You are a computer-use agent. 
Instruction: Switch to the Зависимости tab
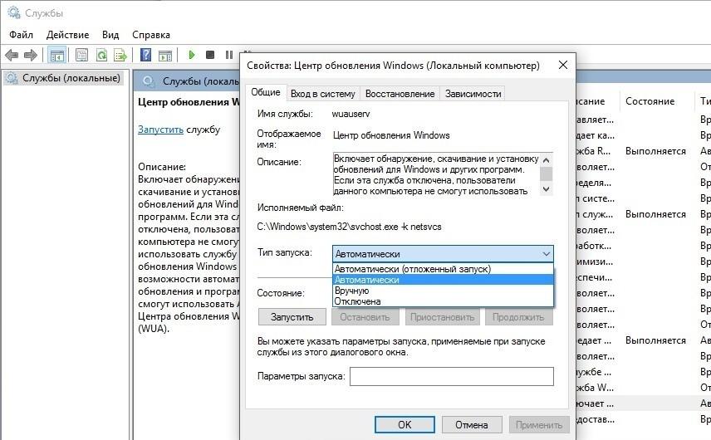click(473, 93)
